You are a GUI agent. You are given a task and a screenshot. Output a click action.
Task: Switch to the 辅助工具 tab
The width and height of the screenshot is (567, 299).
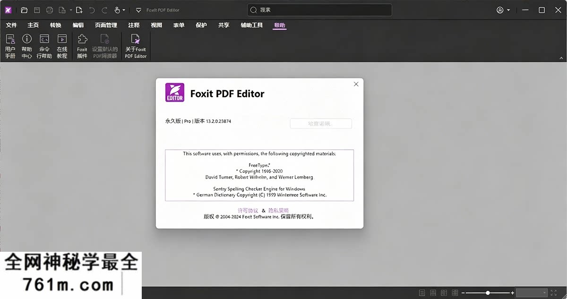point(251,25)
